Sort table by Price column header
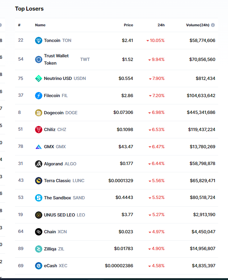The image size is (228, 280). 128,25
